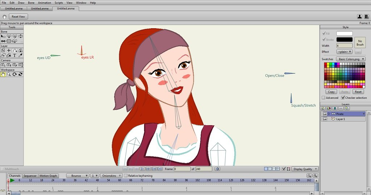Open layer settings with the ellipsis button
Screen dimensions: 371x195
click(341, 108)
